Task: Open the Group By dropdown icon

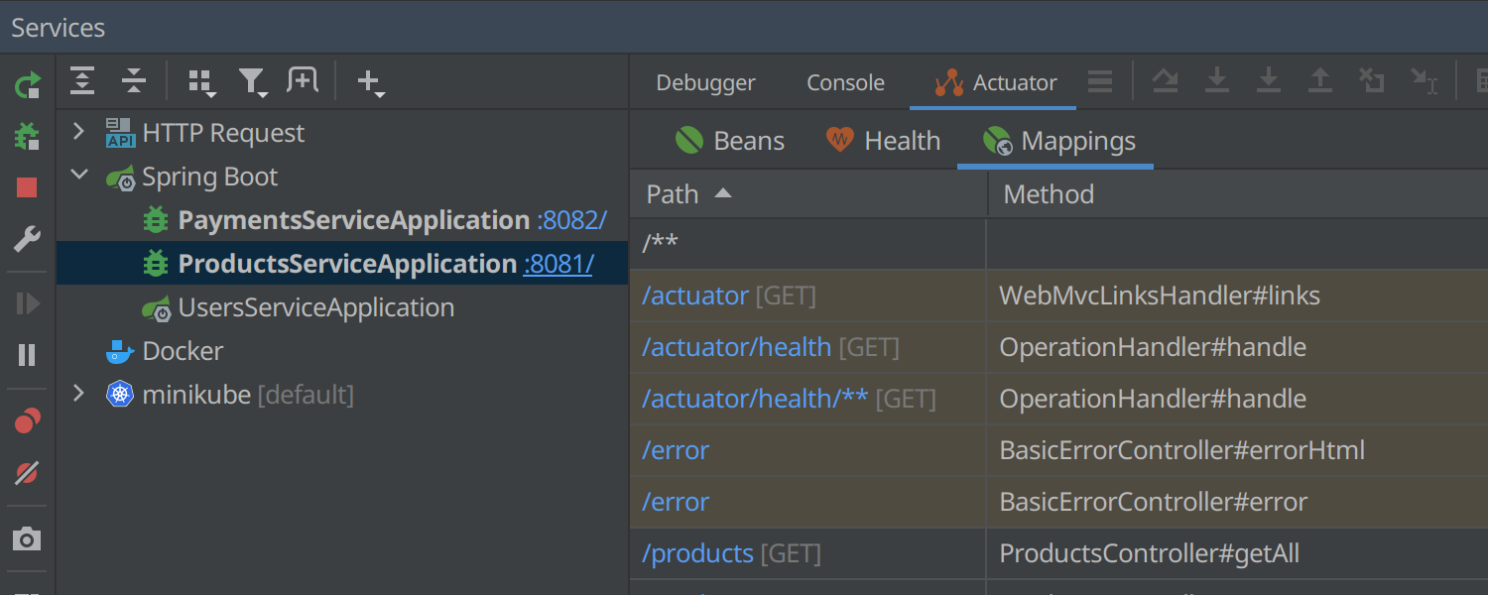Action: (201, 83)
